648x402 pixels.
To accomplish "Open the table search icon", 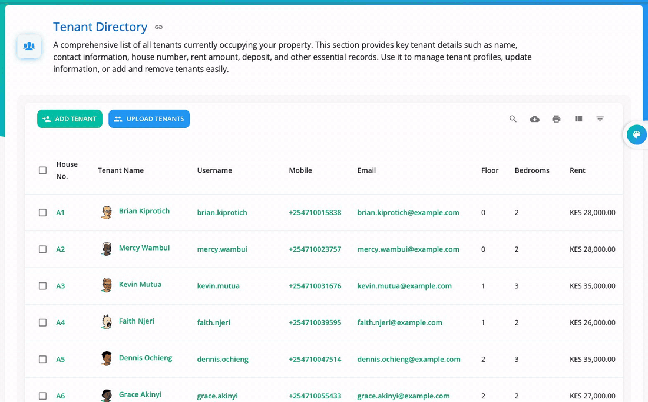I will pos(513,118).
